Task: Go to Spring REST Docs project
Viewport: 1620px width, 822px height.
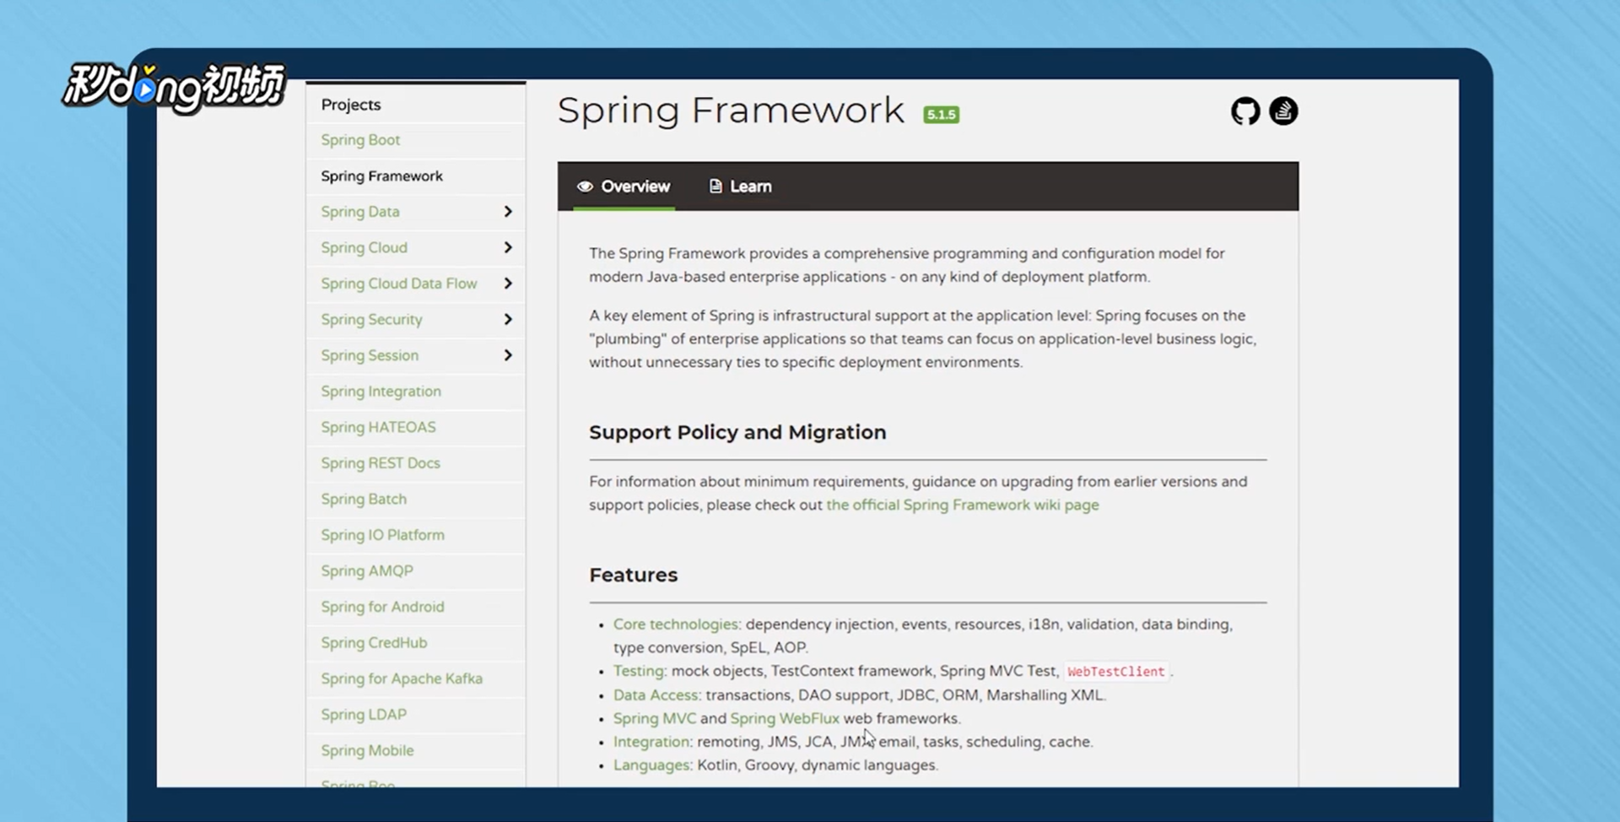Action: pos(381,463)
